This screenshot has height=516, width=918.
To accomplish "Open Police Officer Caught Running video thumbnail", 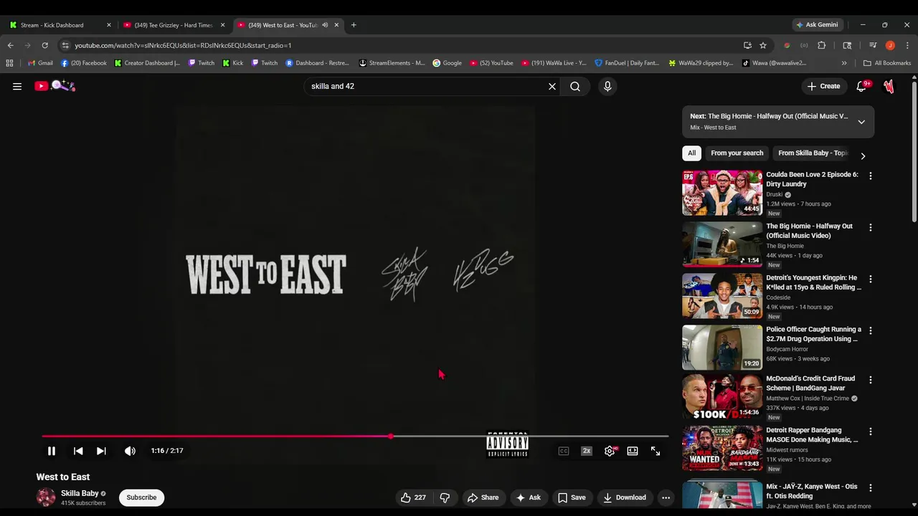I will (x=722, y=348).
